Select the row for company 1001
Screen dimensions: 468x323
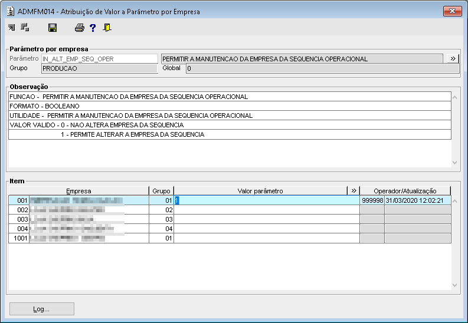point(230,238)
